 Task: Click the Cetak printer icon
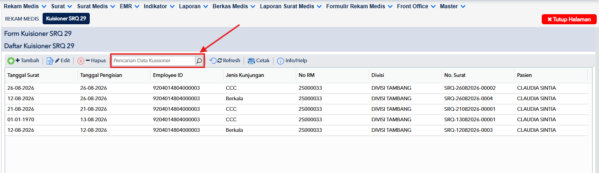251,60
